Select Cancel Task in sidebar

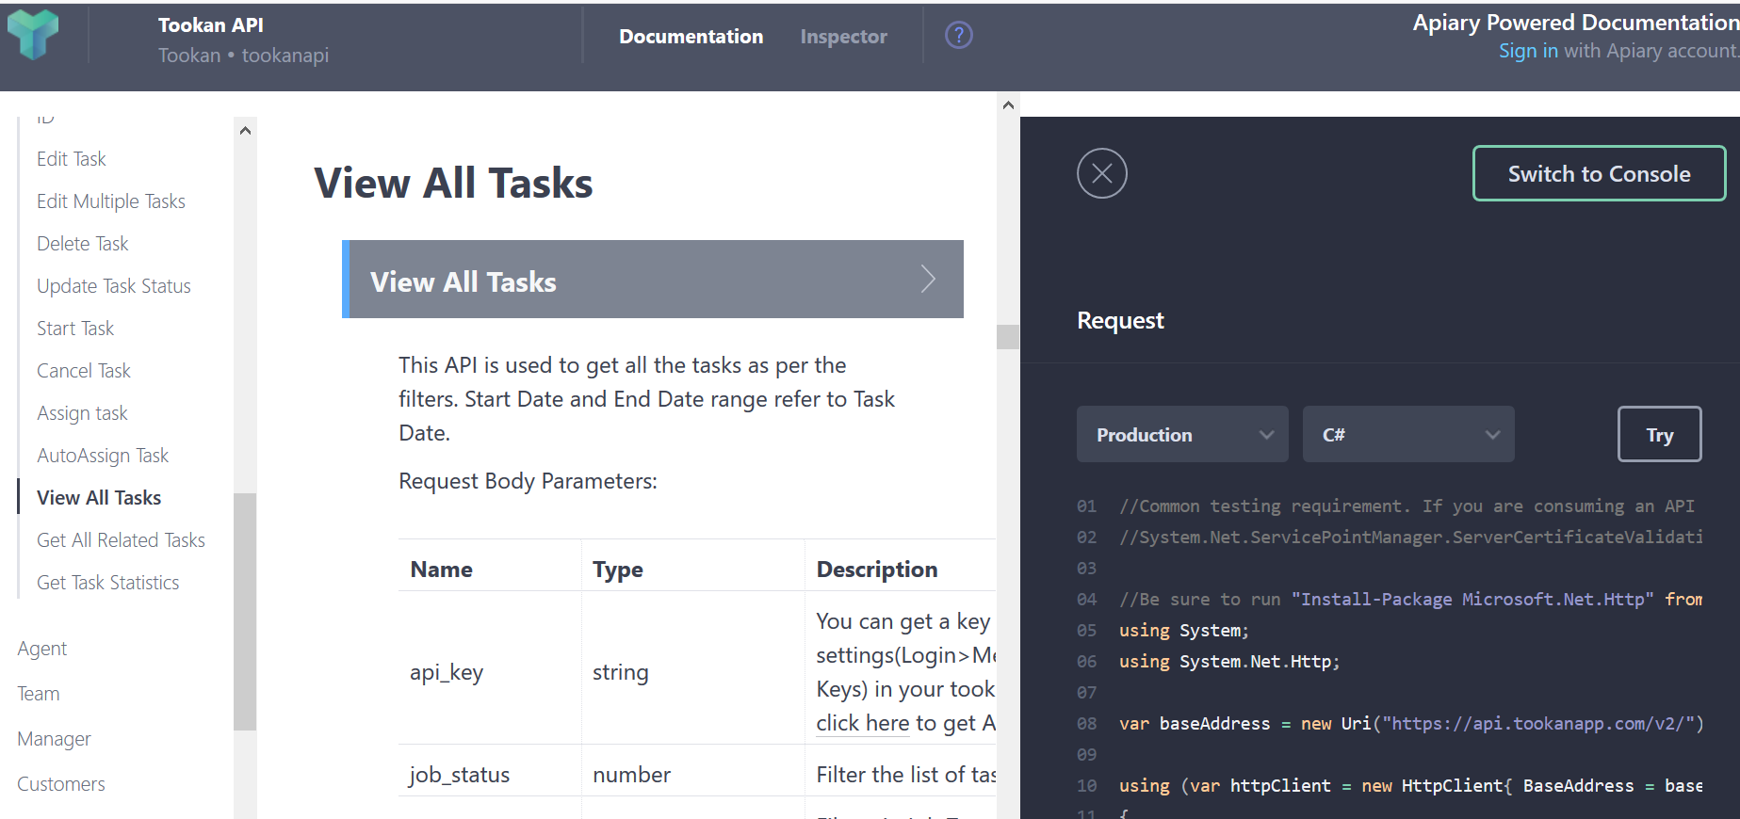[x=84, y=371]
